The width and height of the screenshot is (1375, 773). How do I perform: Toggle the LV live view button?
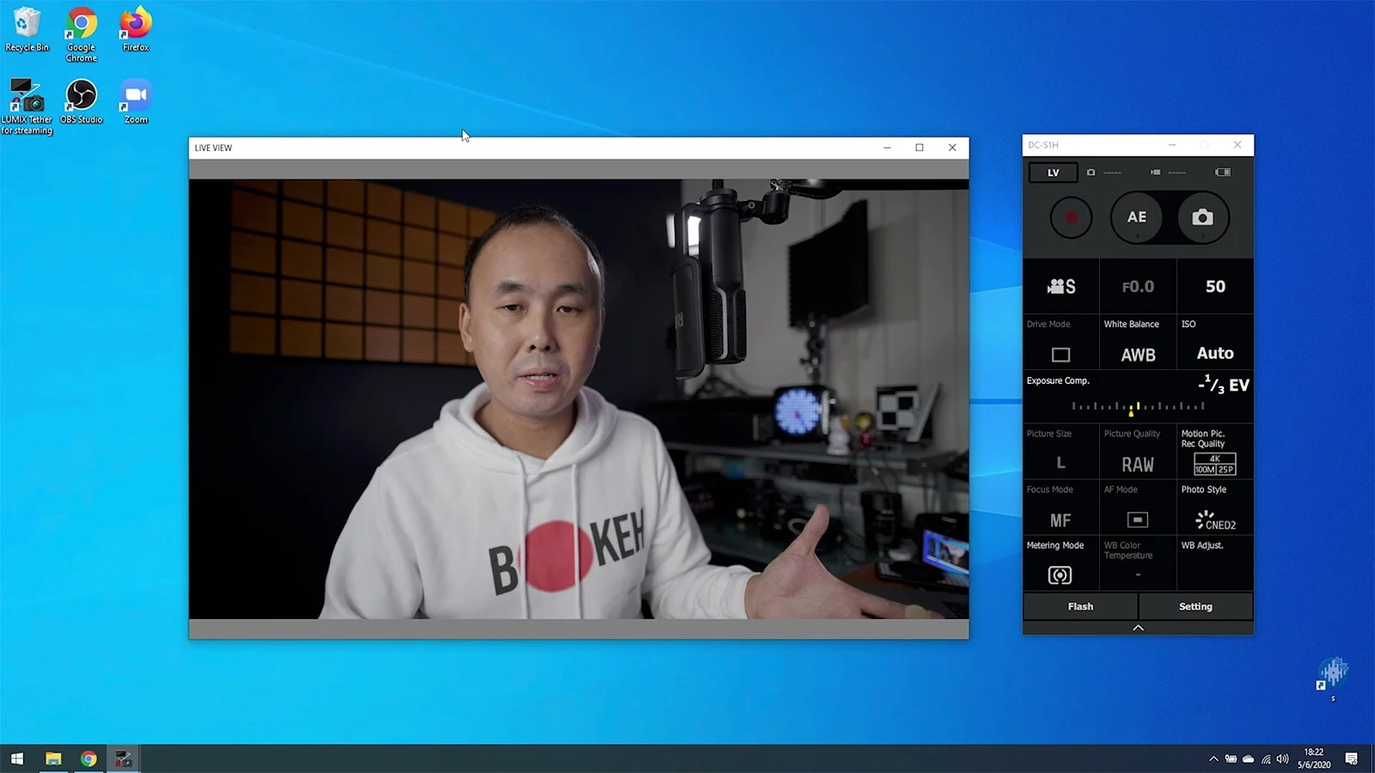point(1052,172)
